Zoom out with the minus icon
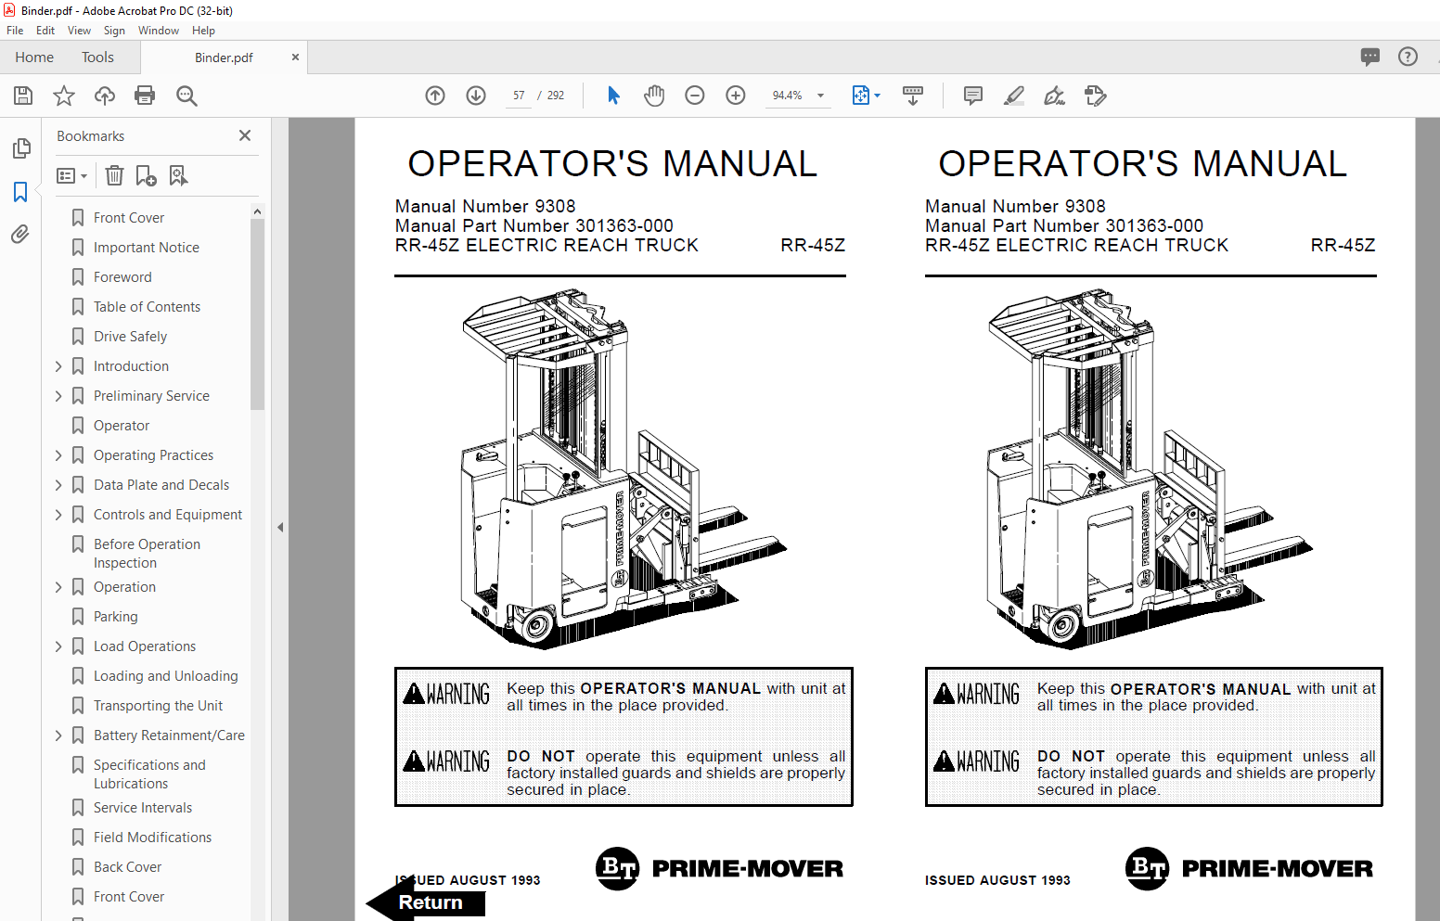This screenshot has width=1440, height=921. 695,96
